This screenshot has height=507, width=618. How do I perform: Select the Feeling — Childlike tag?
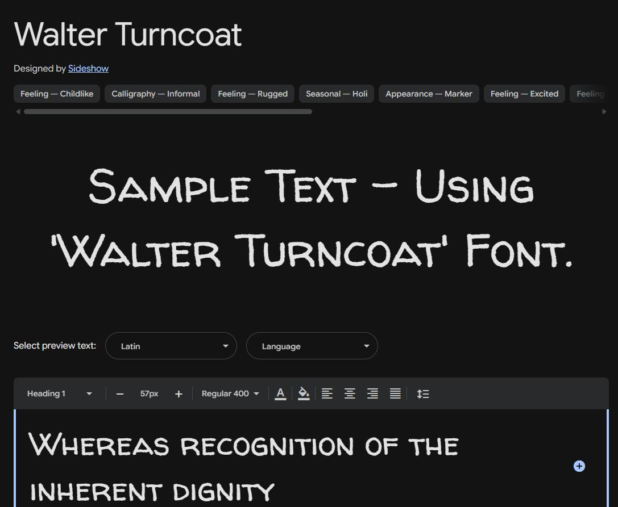[57, 94]
